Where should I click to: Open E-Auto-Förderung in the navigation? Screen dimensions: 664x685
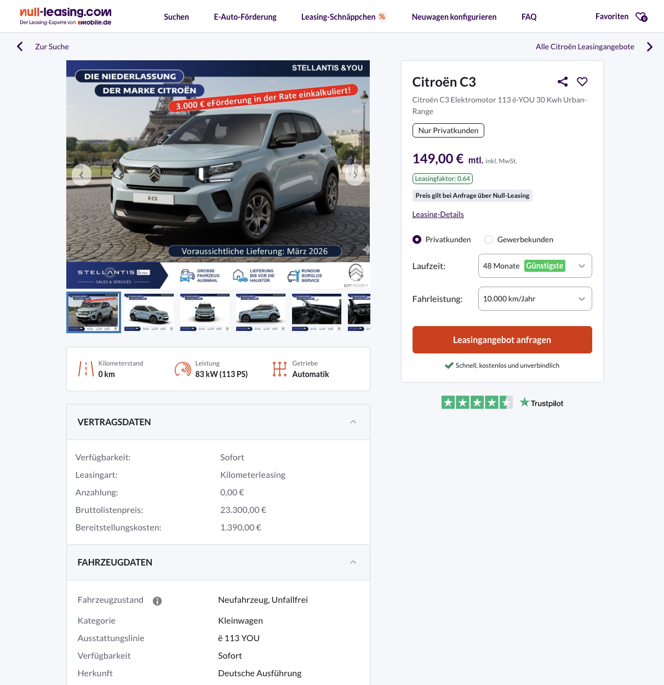click(x=245, y=17)
